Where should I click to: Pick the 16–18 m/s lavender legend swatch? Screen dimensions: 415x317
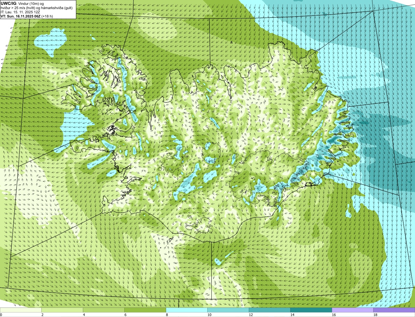tap(353, 310)
